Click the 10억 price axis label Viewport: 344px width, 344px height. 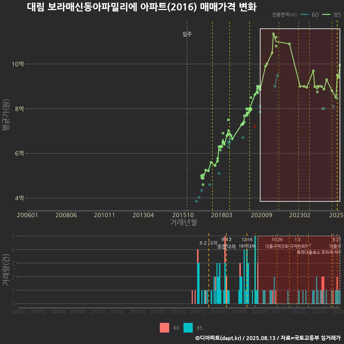coord(18,64)
